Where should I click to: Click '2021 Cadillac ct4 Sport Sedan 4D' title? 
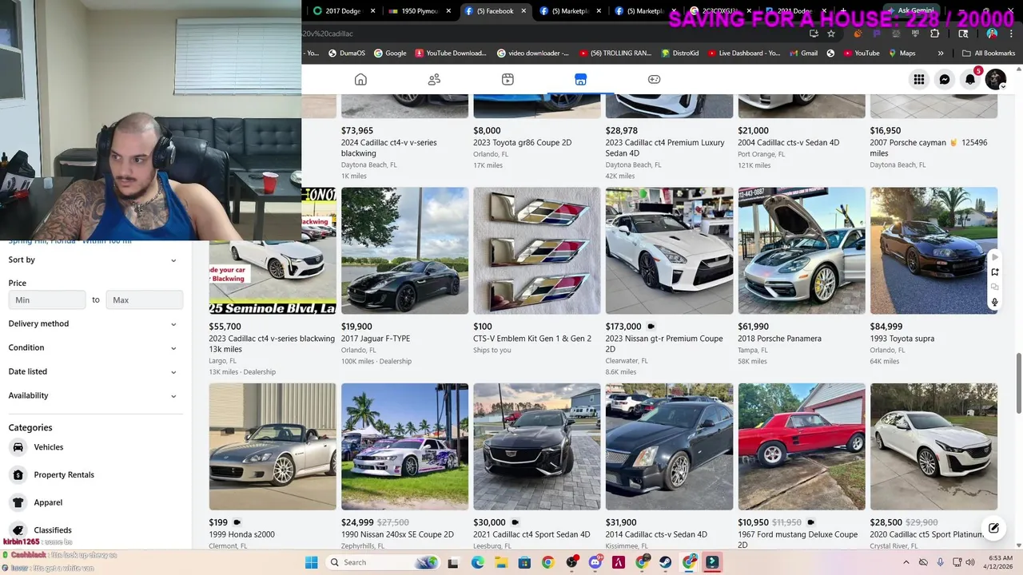click(531, 534)
